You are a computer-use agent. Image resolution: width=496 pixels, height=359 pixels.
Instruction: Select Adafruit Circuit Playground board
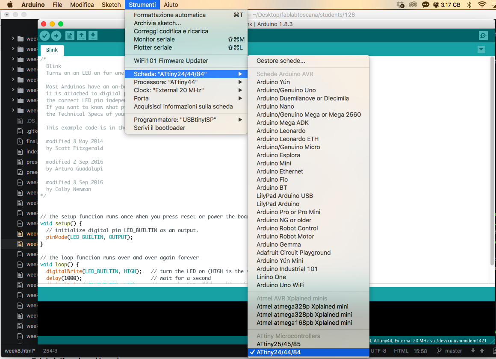point(308,253)
